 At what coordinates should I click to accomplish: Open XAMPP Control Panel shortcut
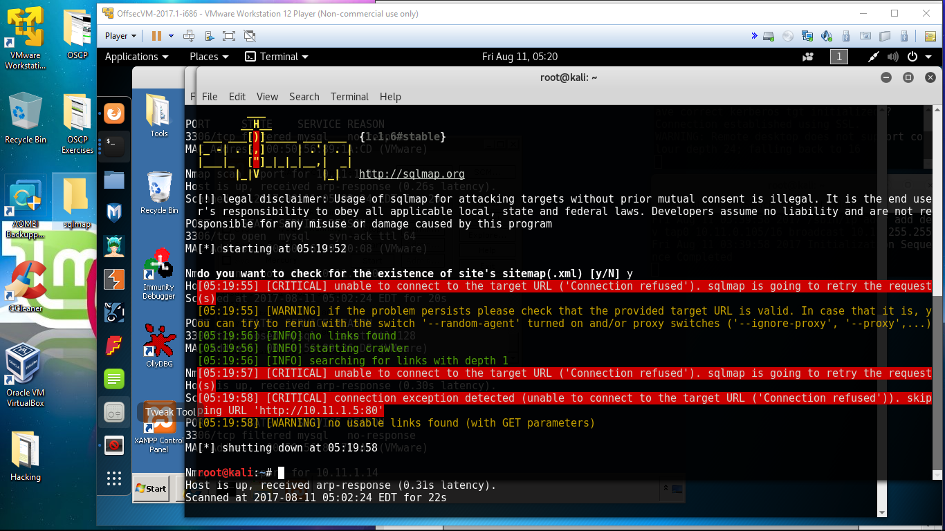(158, 427)
